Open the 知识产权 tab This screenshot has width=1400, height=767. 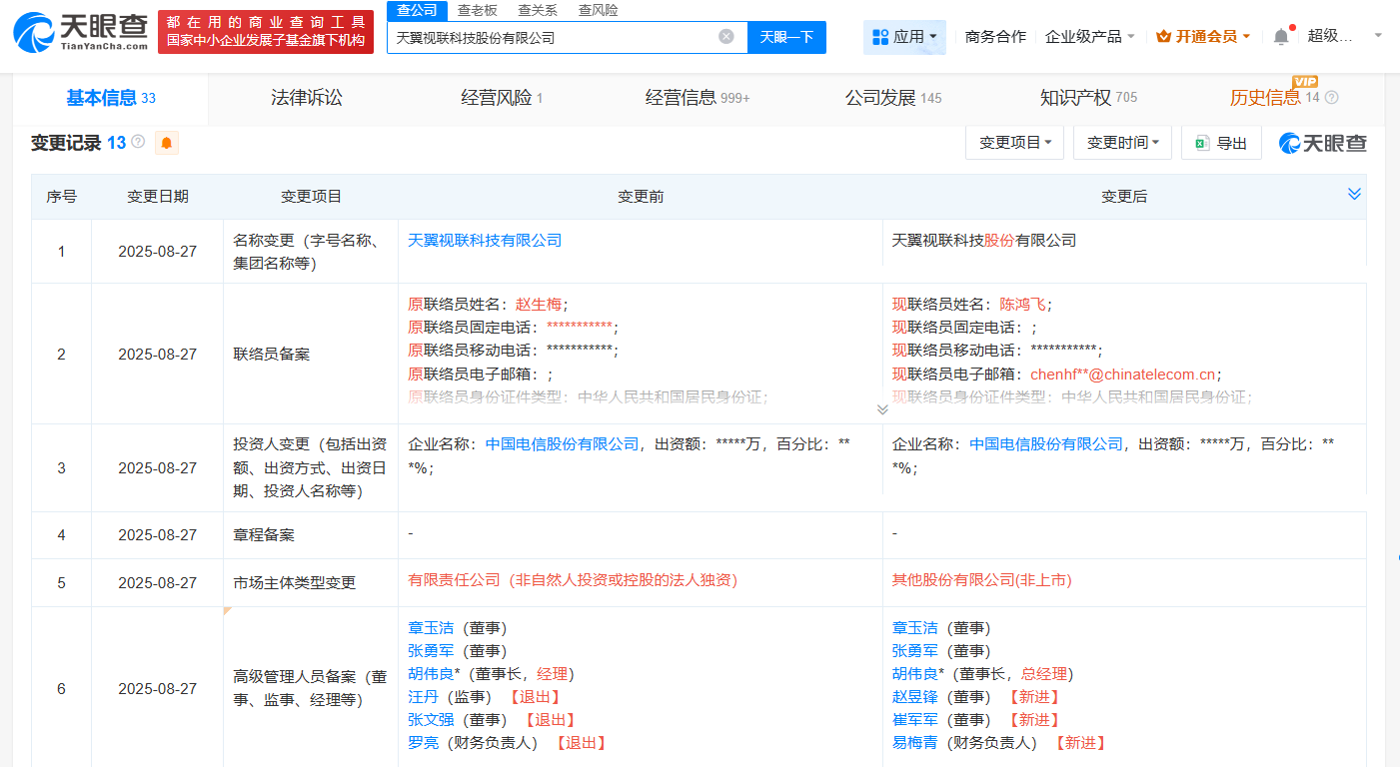point(1088,98)
